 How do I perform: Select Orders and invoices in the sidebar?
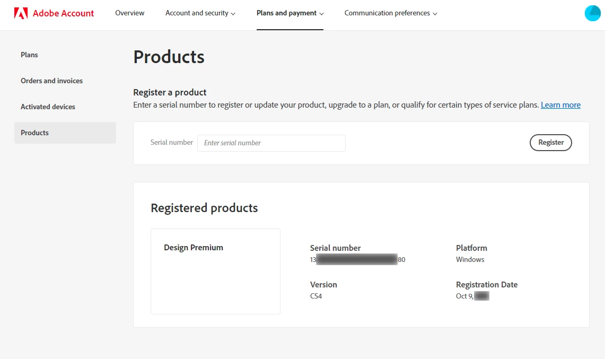point(65,81)
